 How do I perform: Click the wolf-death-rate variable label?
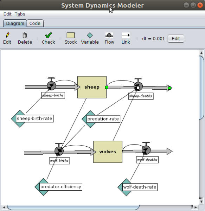point(140,187)
